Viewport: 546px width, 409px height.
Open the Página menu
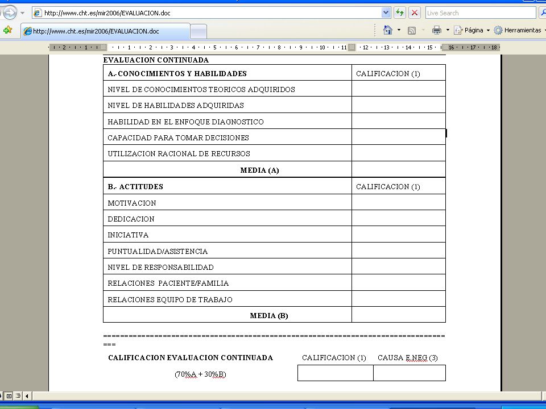click(472, 30)
